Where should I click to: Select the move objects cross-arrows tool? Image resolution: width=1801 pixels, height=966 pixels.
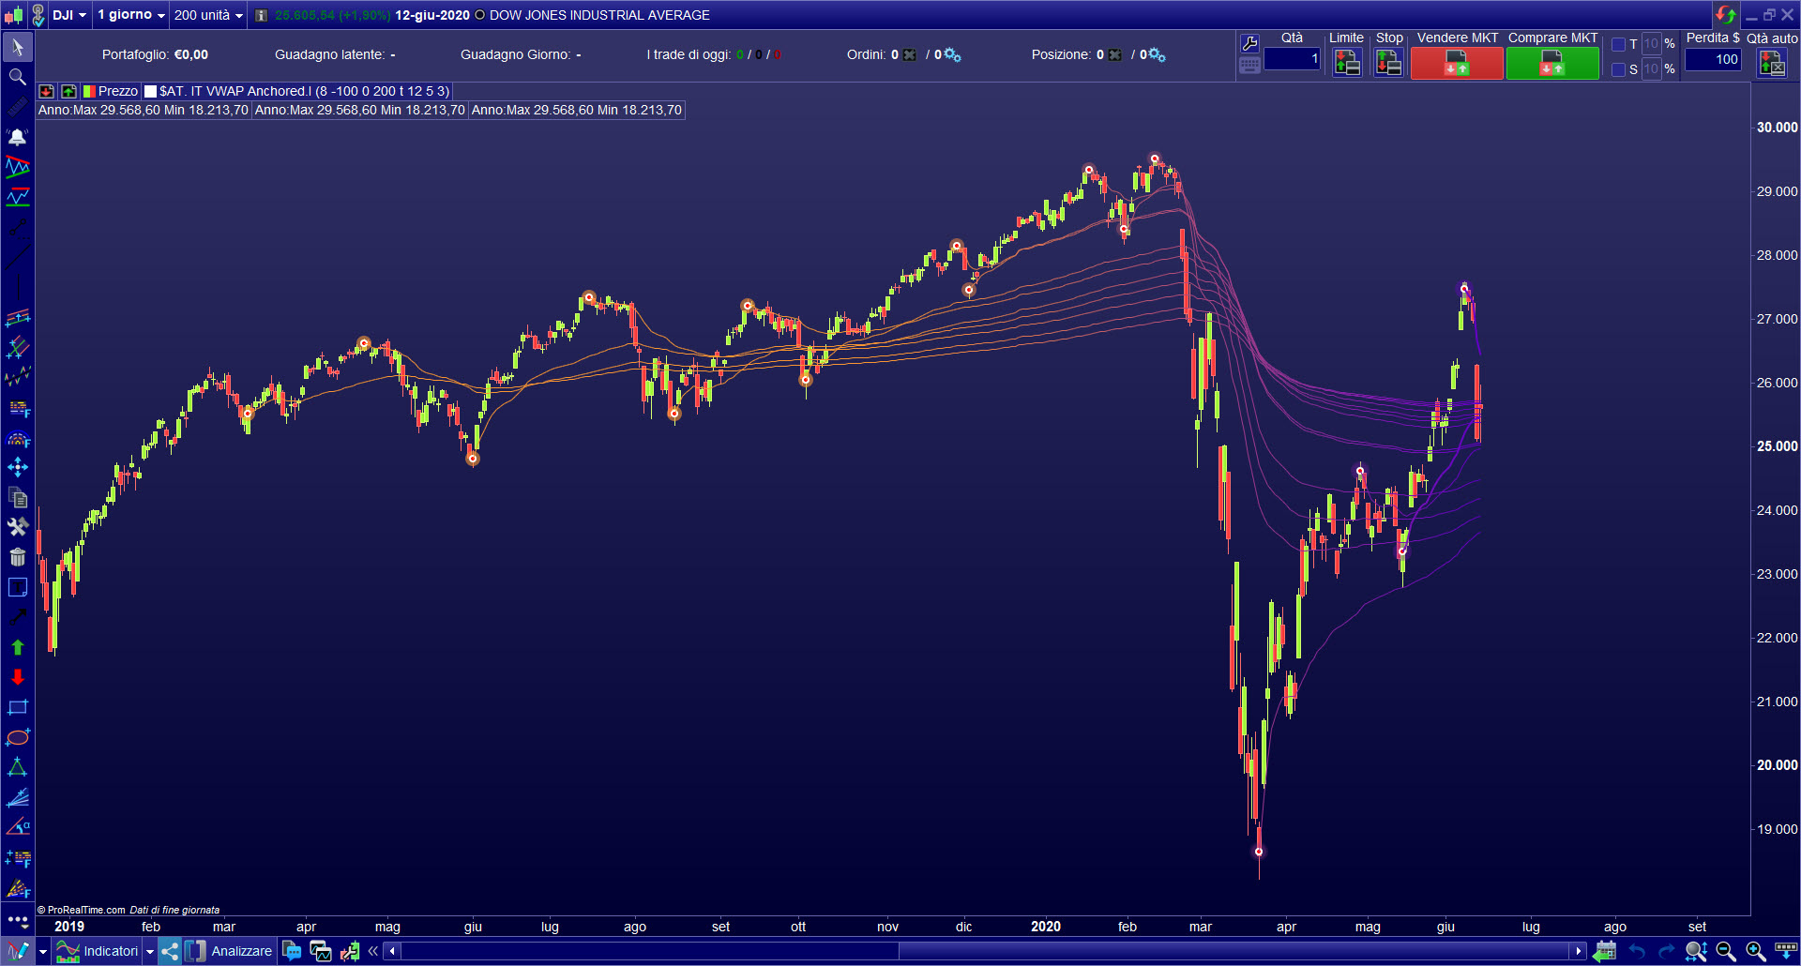pyautogui.click(x=18, y=467)
